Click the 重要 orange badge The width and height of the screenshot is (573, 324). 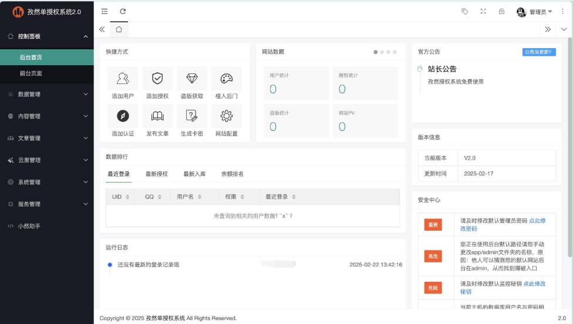pyautogui.click(x=433, y=225)
